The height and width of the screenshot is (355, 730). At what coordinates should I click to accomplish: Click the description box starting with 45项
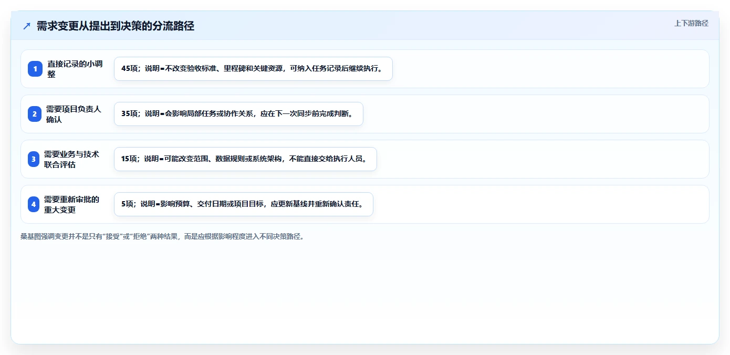tap(253, 69)
